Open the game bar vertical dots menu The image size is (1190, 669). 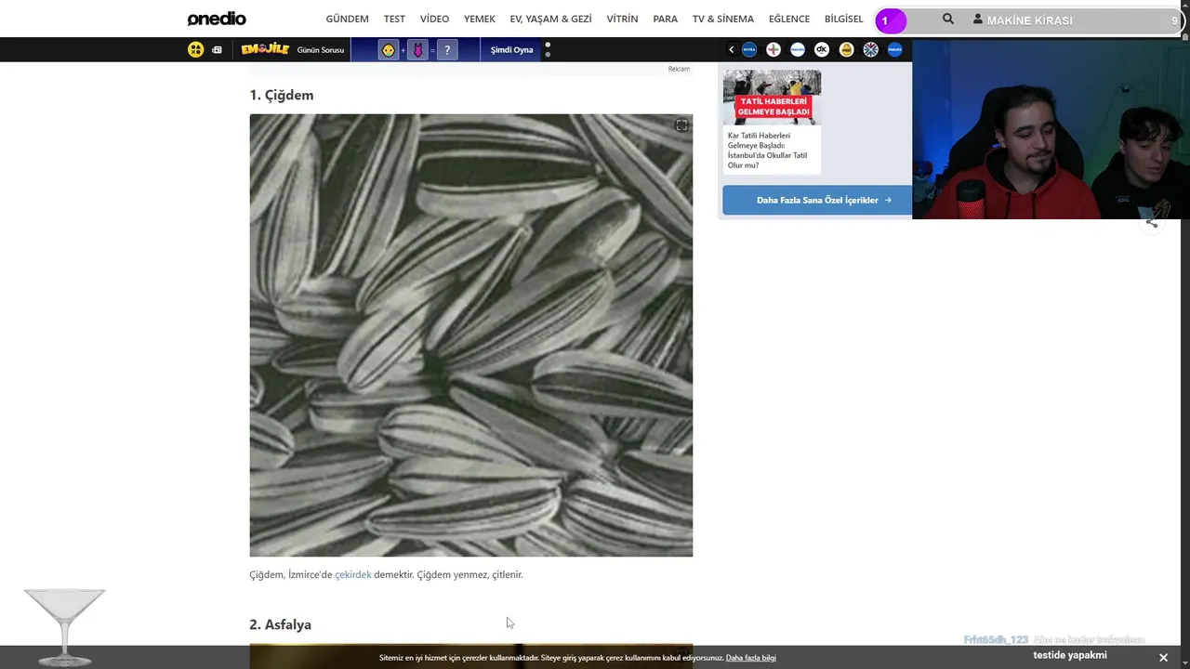click(548, 49)
